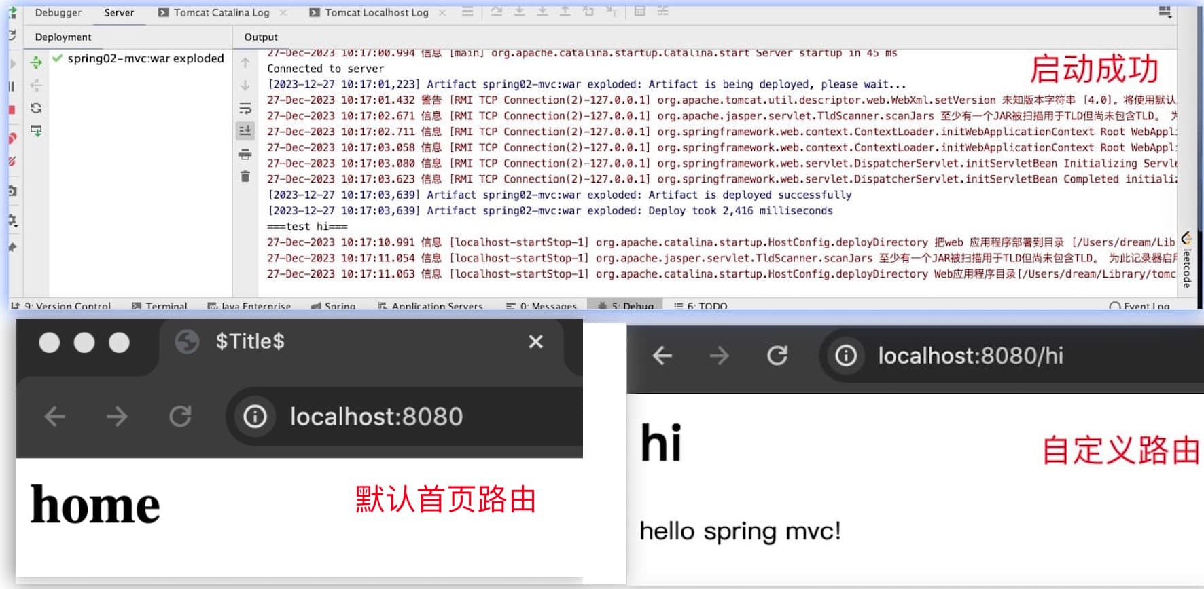1204x589 pixels.
Task: Go forward in localhost:8080 browser window
Action: point(117,416)
